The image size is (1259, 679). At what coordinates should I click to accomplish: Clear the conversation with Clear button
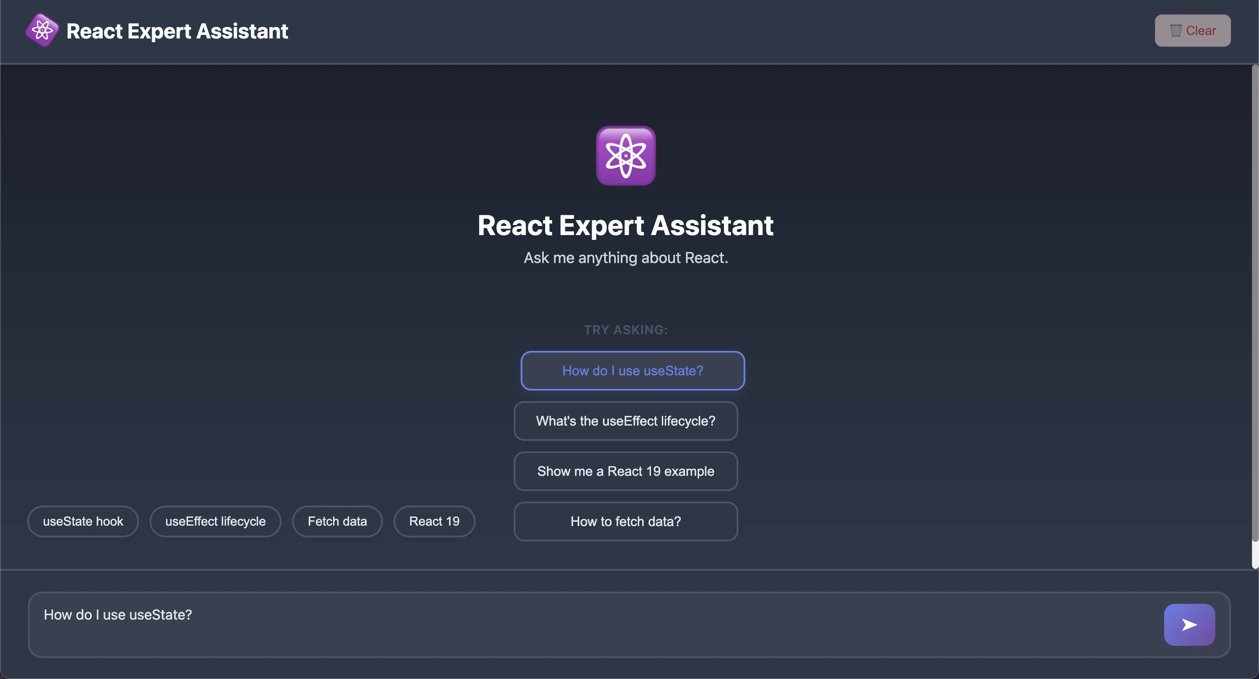pos(1192,30)
